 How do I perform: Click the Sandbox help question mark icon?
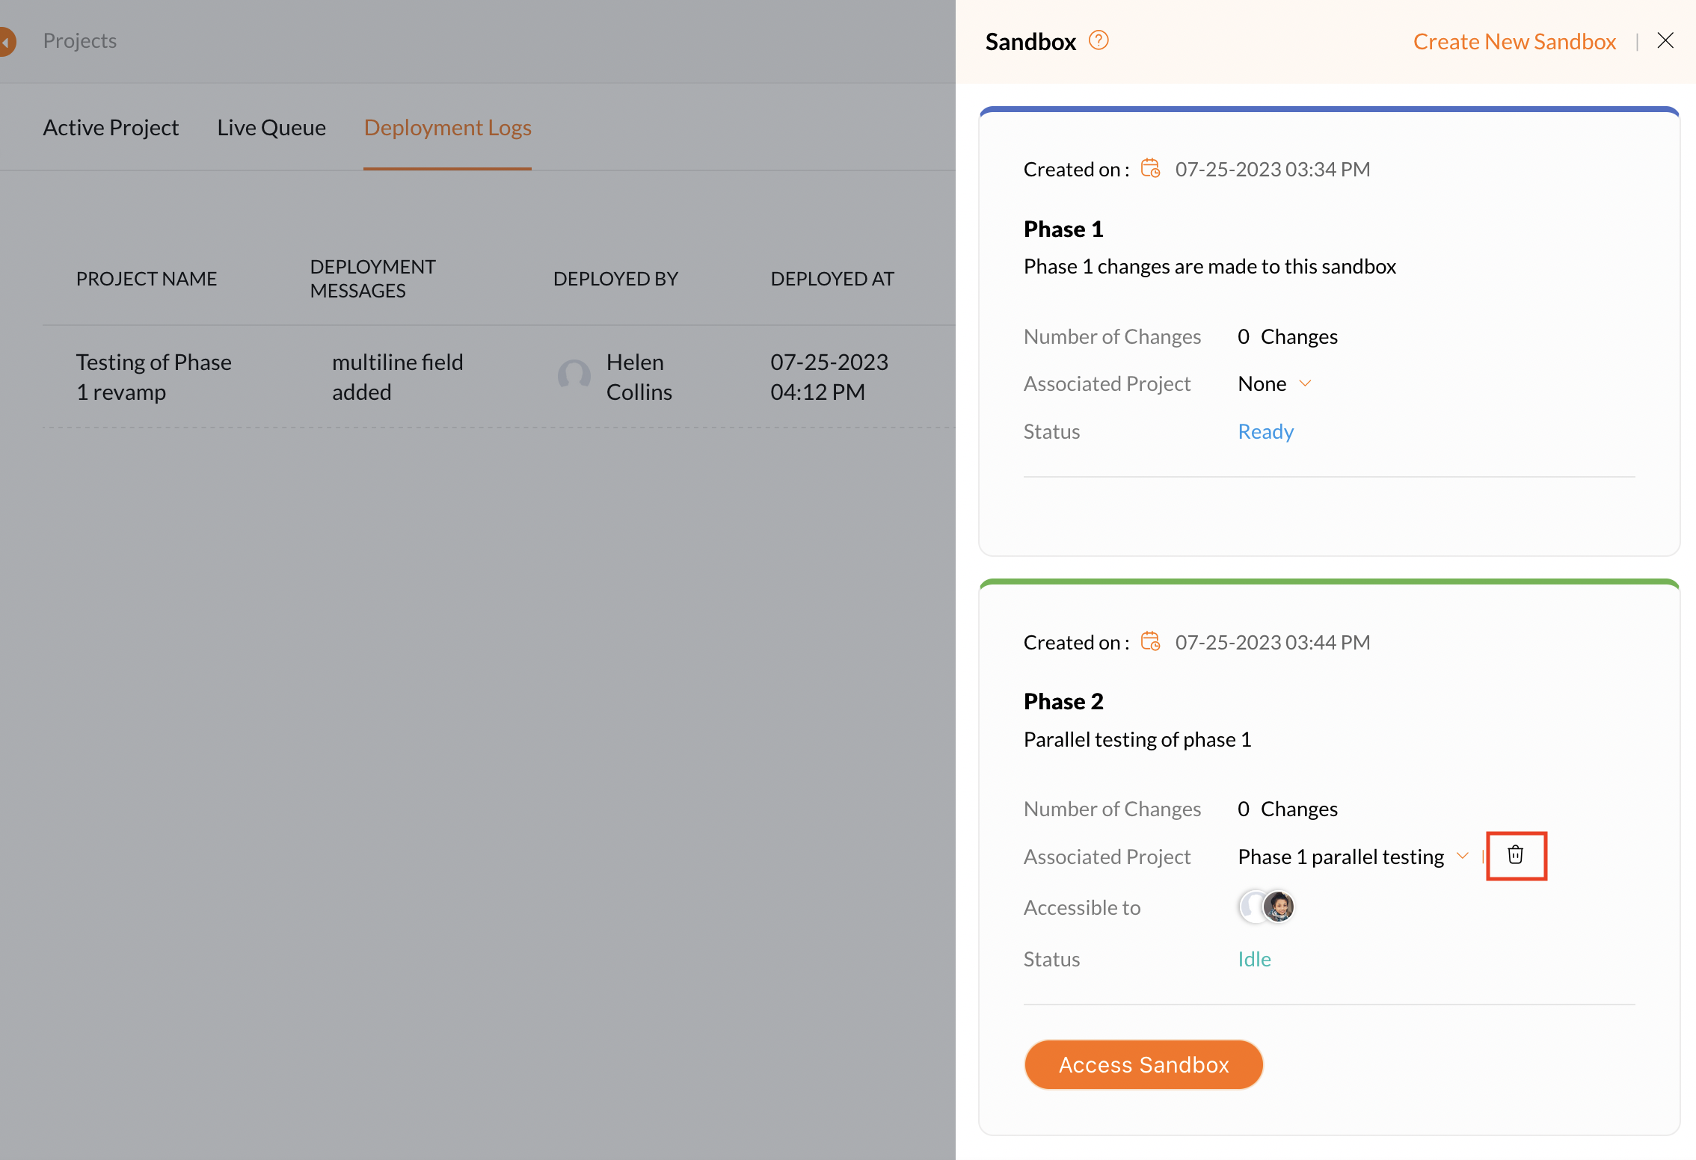[1098, 40]
